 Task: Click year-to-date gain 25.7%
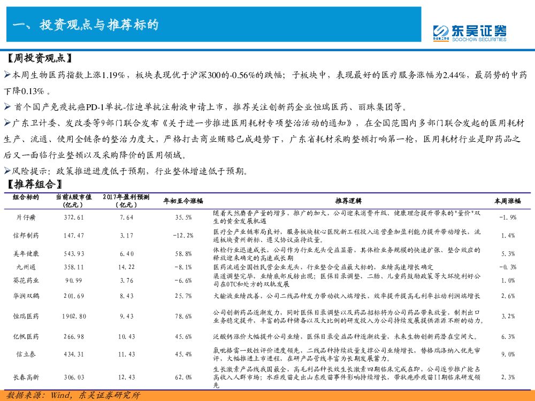(x=184, y=296)
